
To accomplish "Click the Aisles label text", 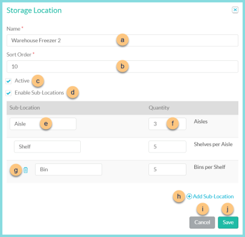I will coord(200,121).
